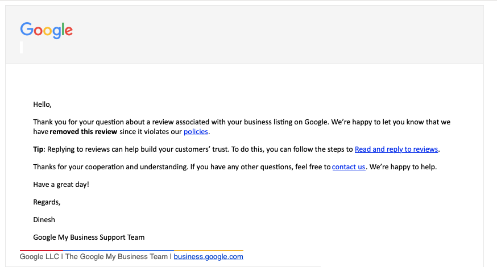Open the Read and reply to reviews link
Image resolution: width=497 pixels, height=267 pixels.
[396, 149]
